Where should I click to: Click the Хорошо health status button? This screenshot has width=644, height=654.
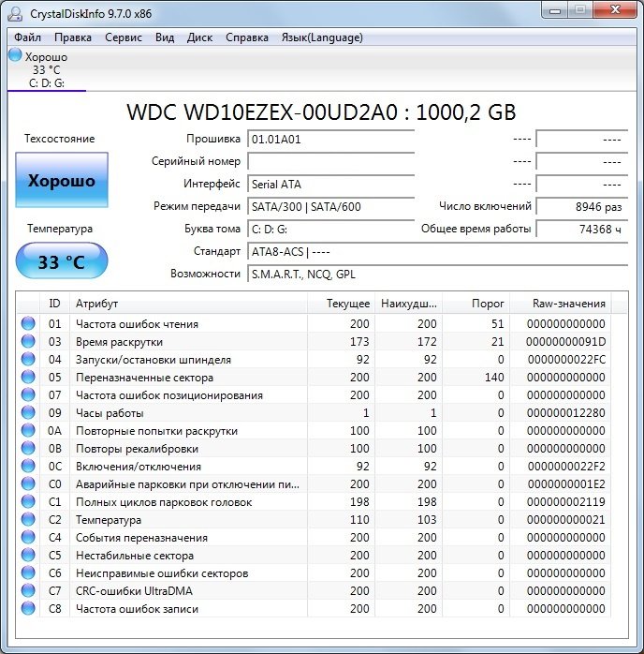(61, 181)
